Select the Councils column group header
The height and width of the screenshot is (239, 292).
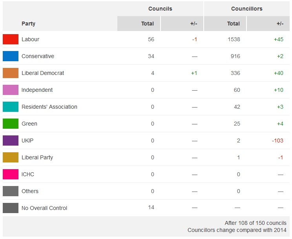tap(160, 9)
